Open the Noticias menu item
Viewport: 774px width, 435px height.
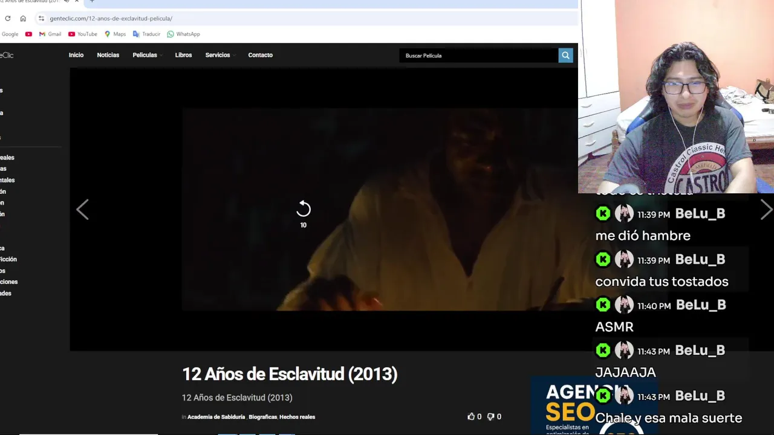click(108, 55)
